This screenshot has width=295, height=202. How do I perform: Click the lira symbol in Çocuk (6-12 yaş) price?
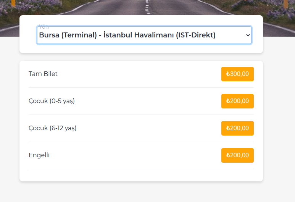[228, 128]
